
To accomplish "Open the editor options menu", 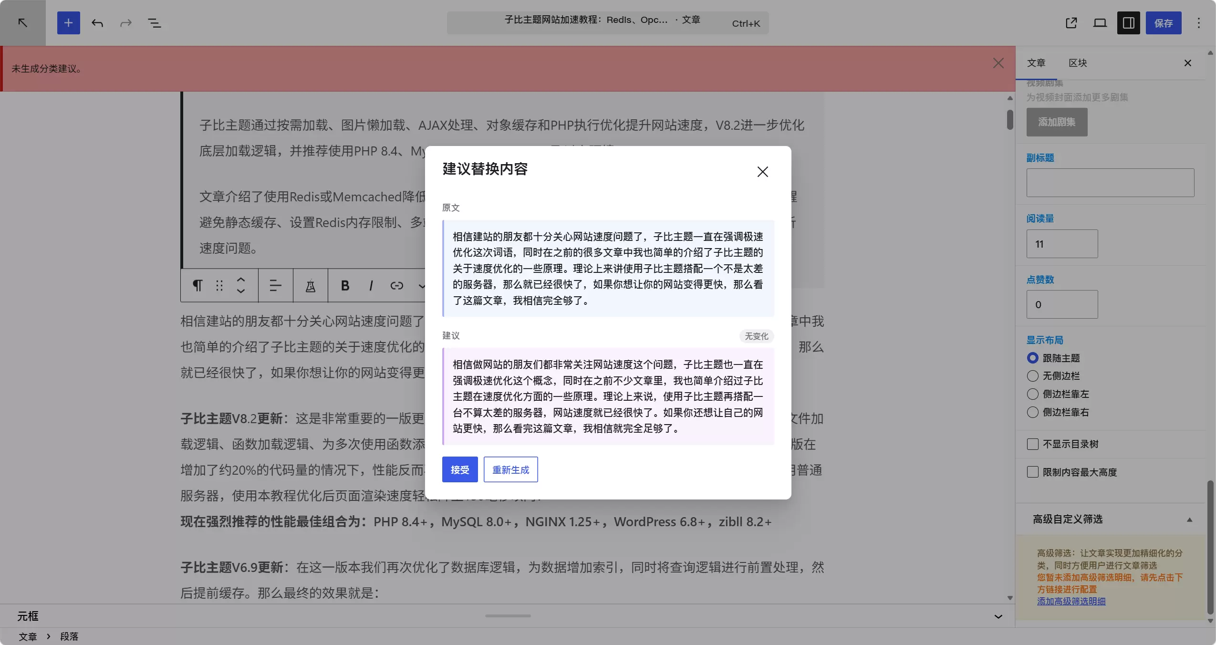I will (x=1198, y=22).
